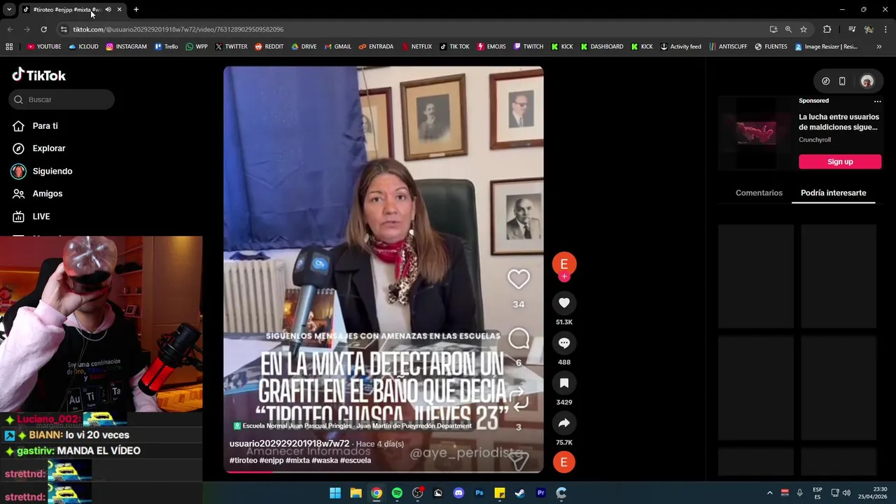Open Chrome media controls
This screenshot has height=504, width=896.
[852, 29]
